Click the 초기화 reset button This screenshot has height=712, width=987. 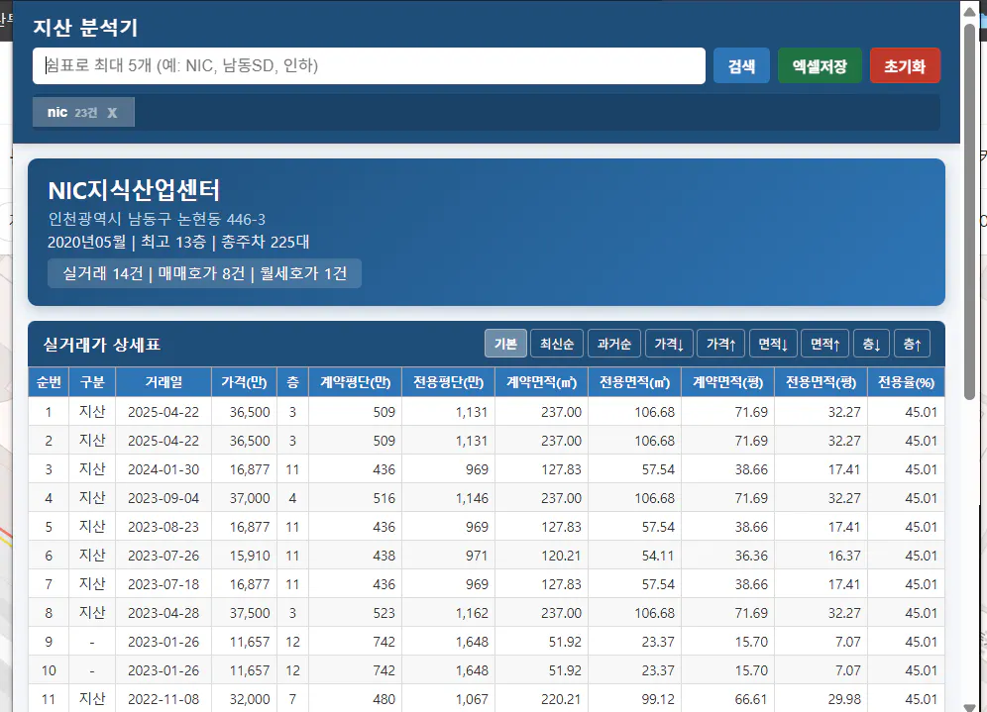point(905,65)
